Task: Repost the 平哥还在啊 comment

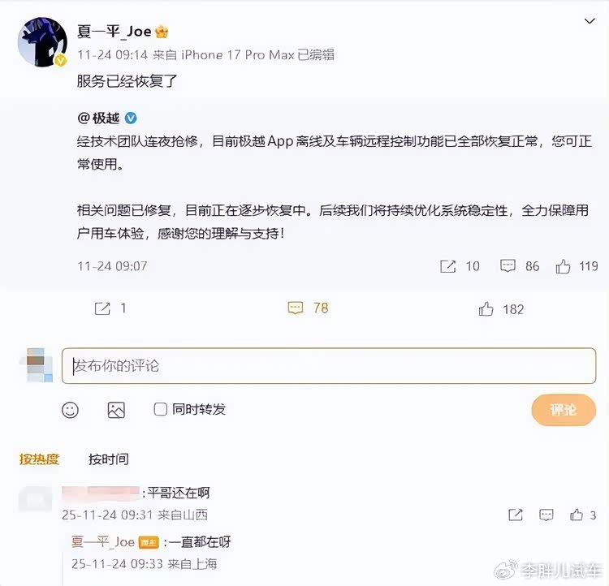Action: pyautogui.click(x=516, y=515)
